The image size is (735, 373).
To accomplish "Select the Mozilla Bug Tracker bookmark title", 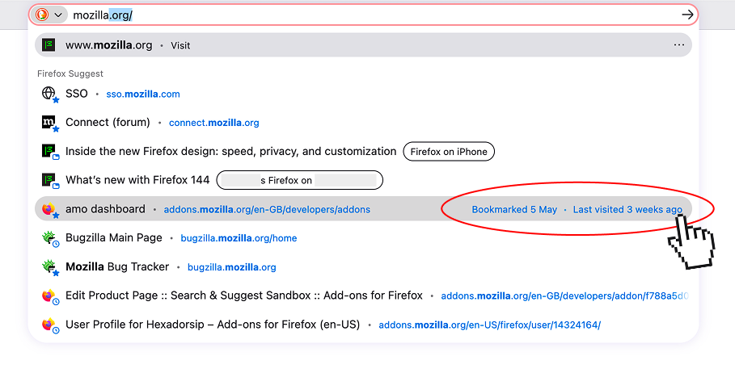I will [117, 266].
